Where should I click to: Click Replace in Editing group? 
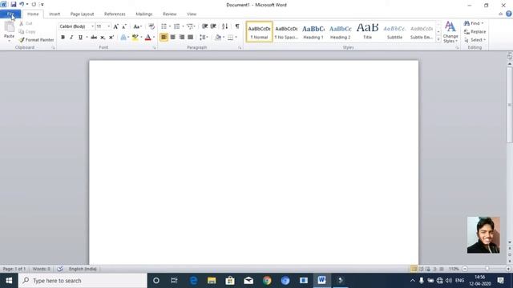point(475,32)
